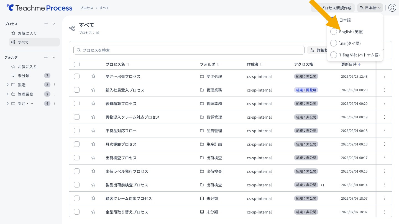Screen dimensions: 399x224
Task: Sort by プロセス名 column arrows
Action: tap(128, 64)
